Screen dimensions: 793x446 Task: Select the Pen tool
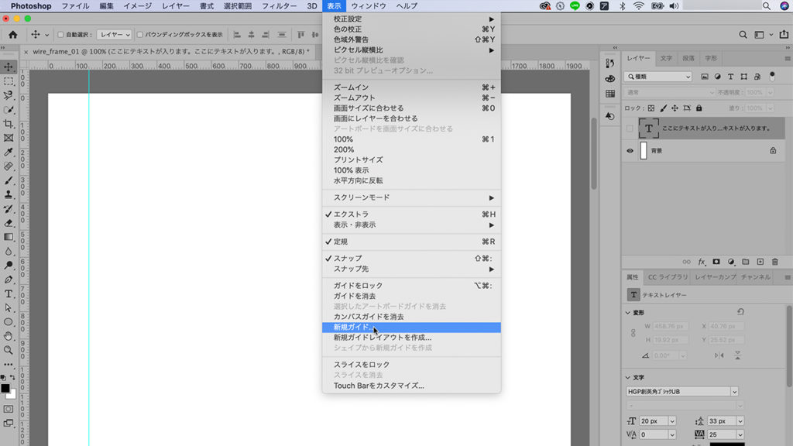tap(9, 280)
